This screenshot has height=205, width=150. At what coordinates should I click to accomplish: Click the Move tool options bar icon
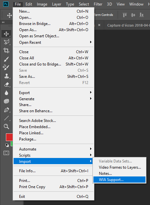pyautogui.click(x=9, y=16)
